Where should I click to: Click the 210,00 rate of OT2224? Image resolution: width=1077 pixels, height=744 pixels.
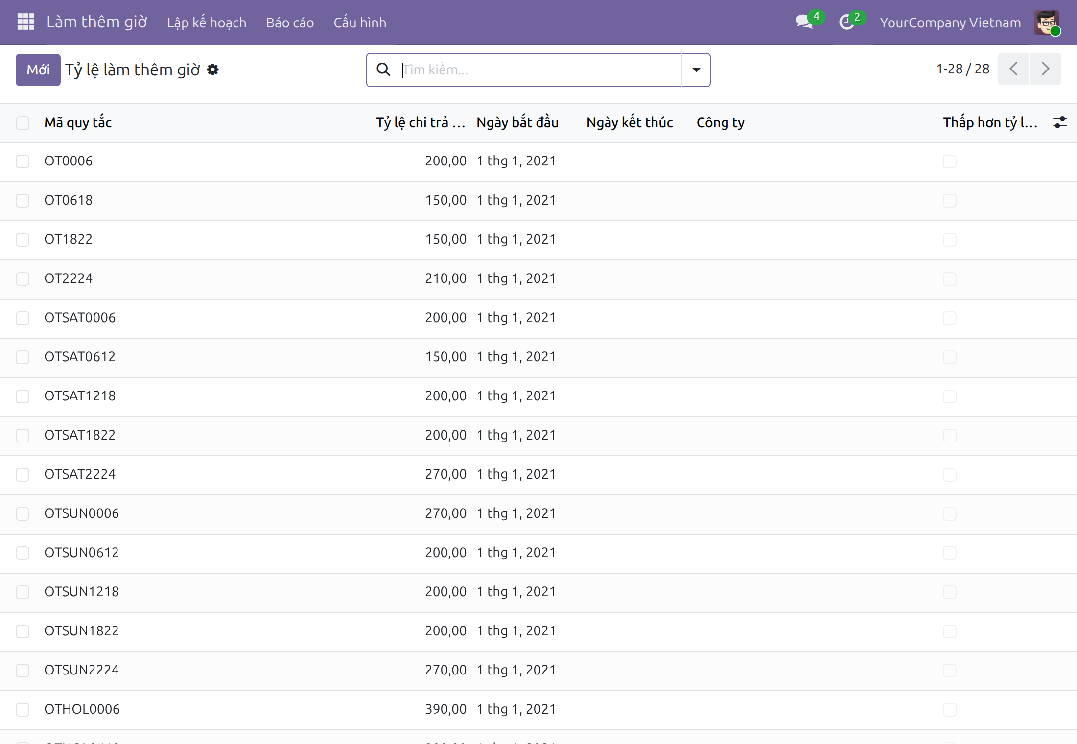point(445,279)
